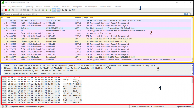194x108 pixels.
Task: Select the Router Solicitation packet row
Action: coord(96,33)
